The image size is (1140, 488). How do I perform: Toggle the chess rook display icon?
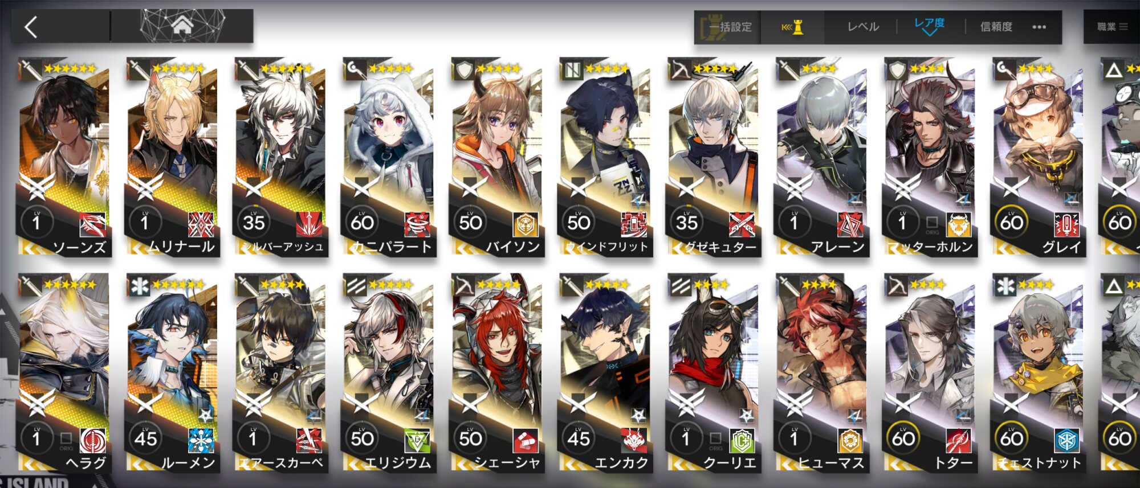tap(792, 27)
